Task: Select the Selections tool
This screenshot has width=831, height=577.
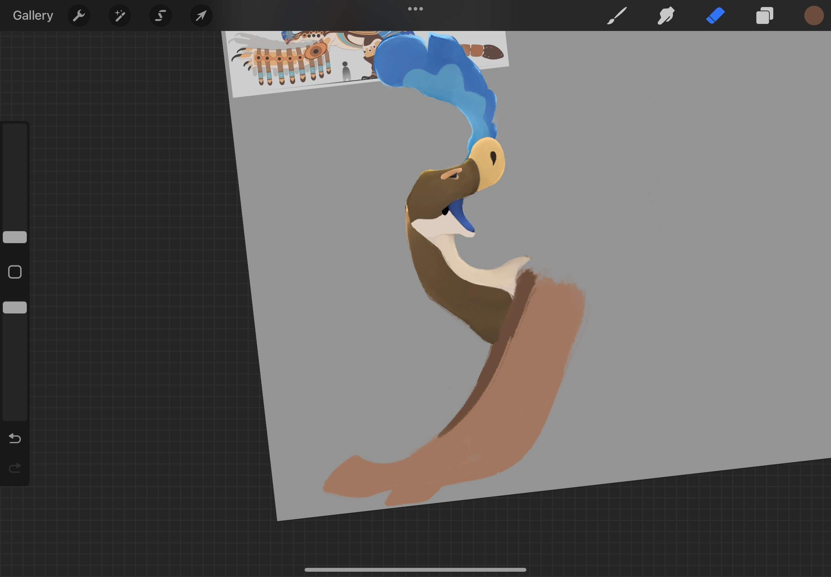Action: tap(160, 15)
